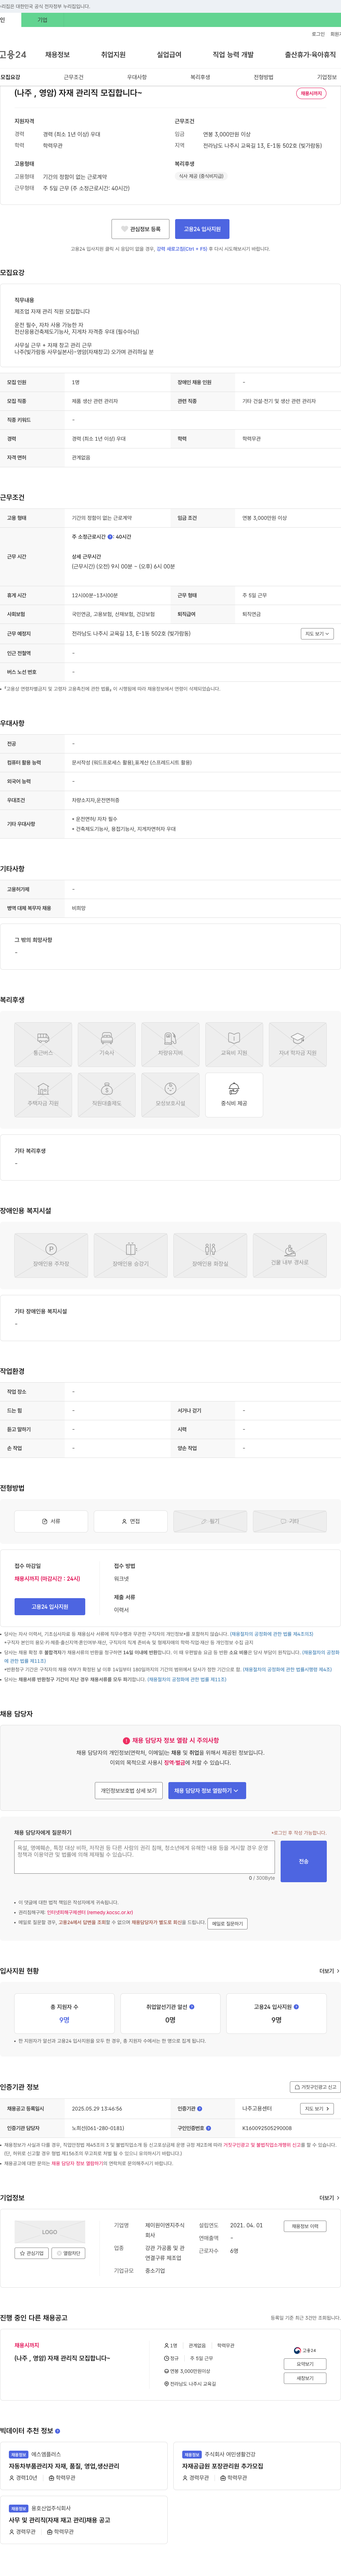The image size is (341, 2576).
Task: Click the 고용24 logo
Action: [x=13, y=55]
